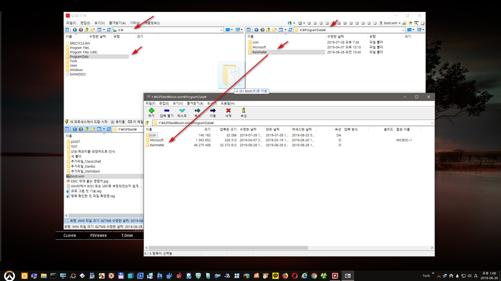The image size is (501, 281).
Task: Click Refresh icon in the X:\ pane toolbar
Action: pos(109,30)
